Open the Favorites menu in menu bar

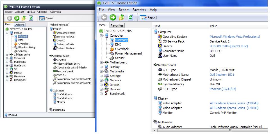139,10
